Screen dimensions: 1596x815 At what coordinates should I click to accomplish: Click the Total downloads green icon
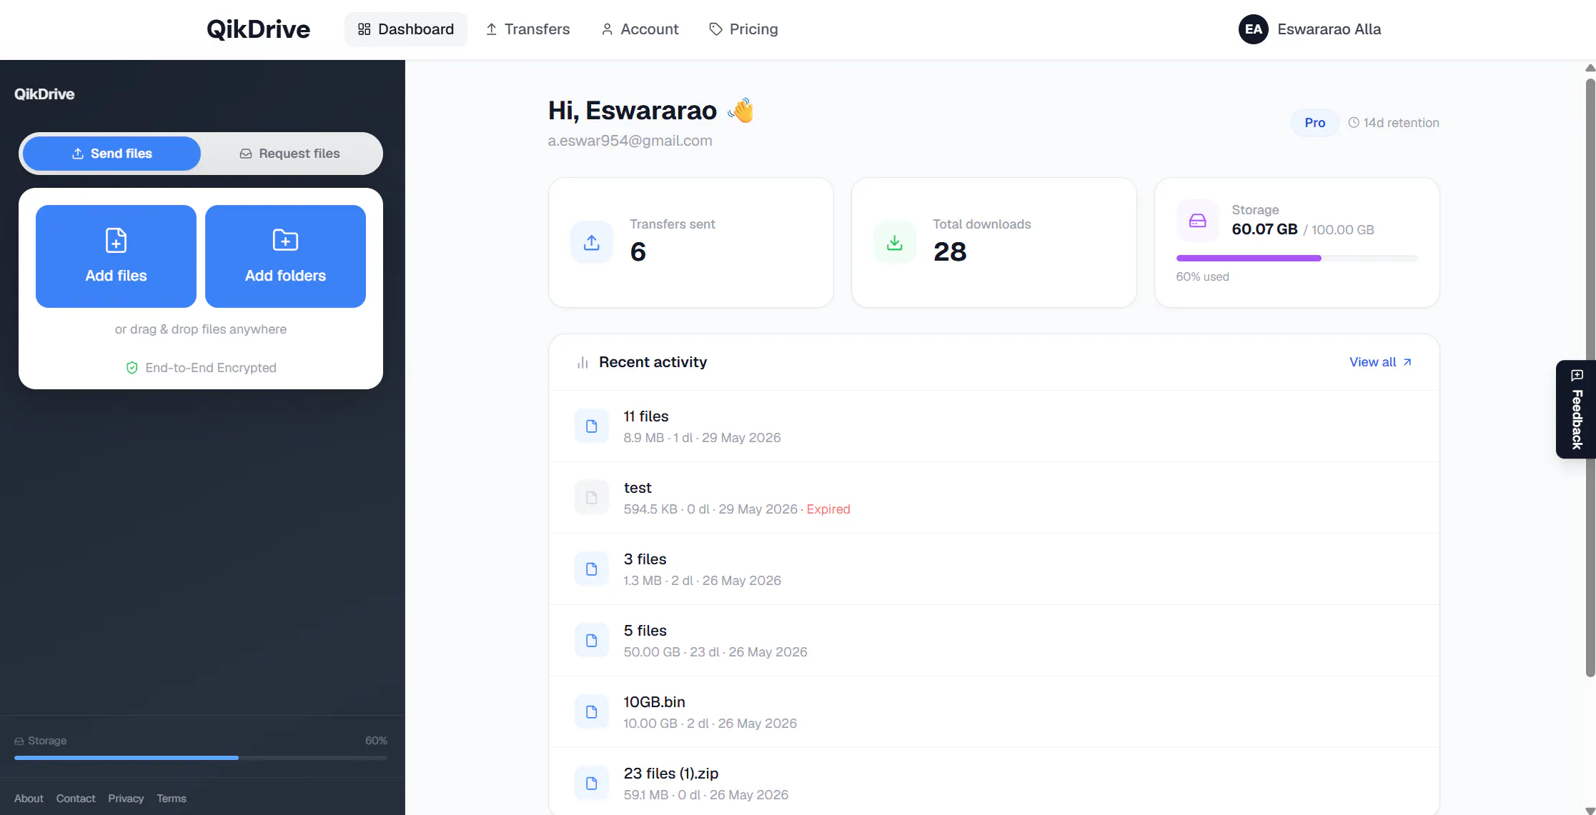[895, 243]
